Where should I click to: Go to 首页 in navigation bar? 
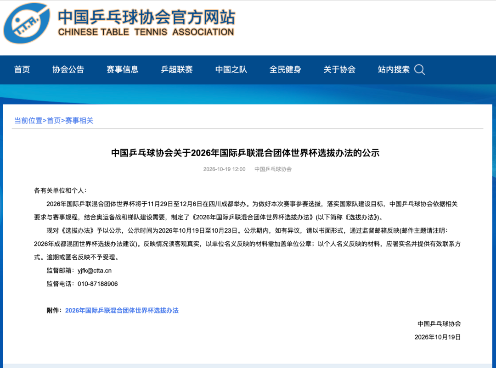[22, 70]
